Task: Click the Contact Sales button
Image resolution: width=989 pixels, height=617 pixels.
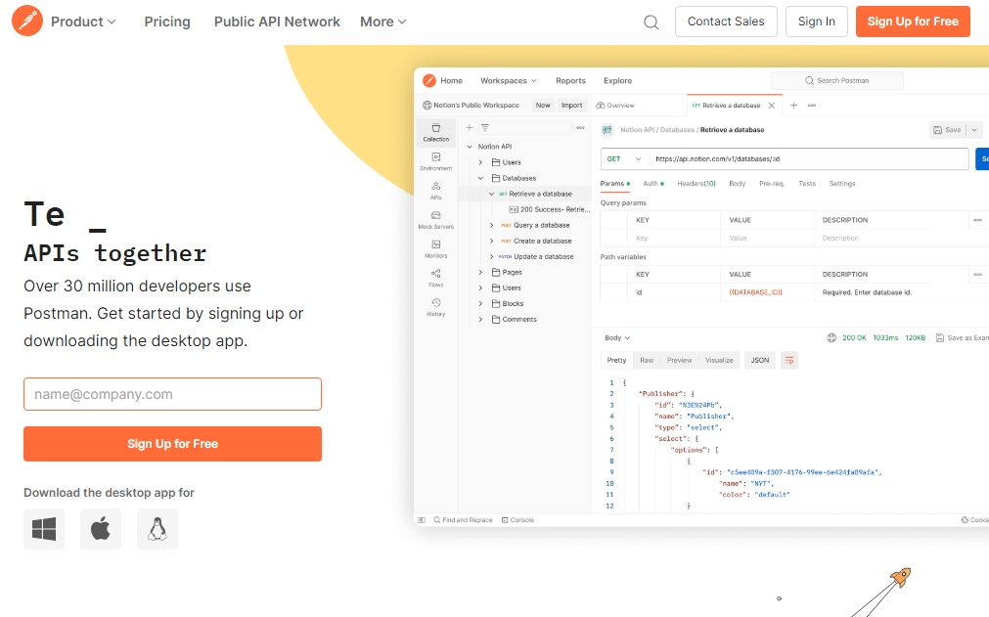Action: 726,22
